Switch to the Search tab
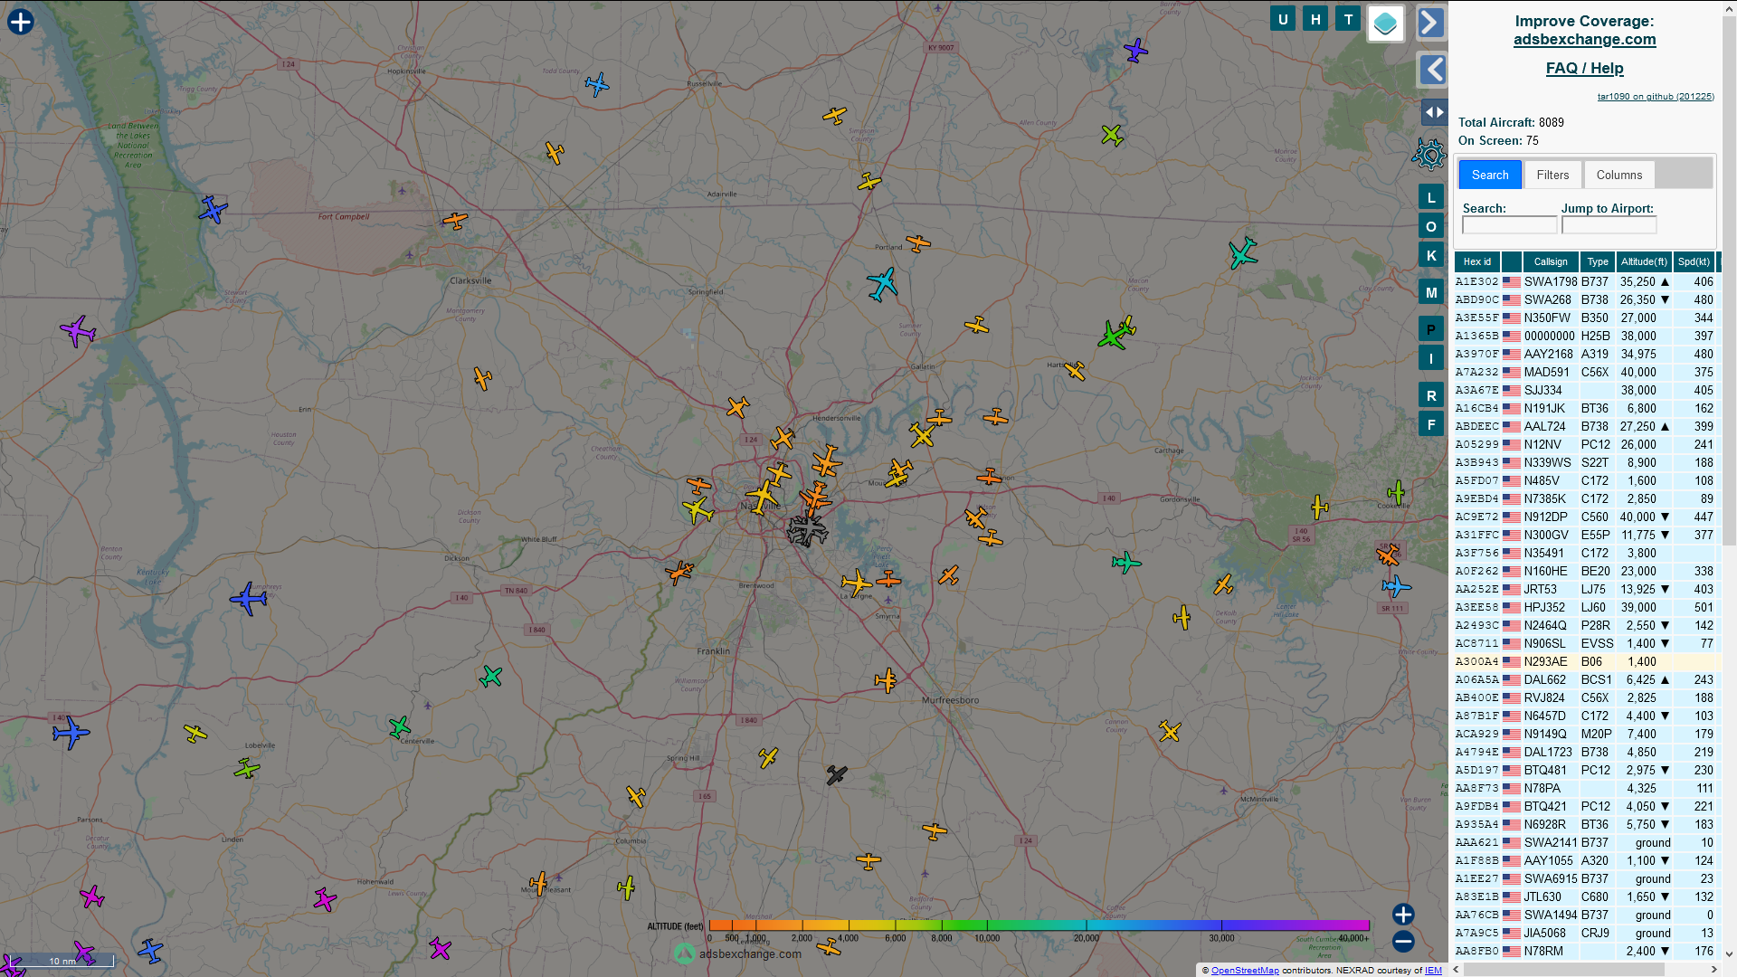1737x977 pixels. pyautogui.click(x=1490, y=175)
